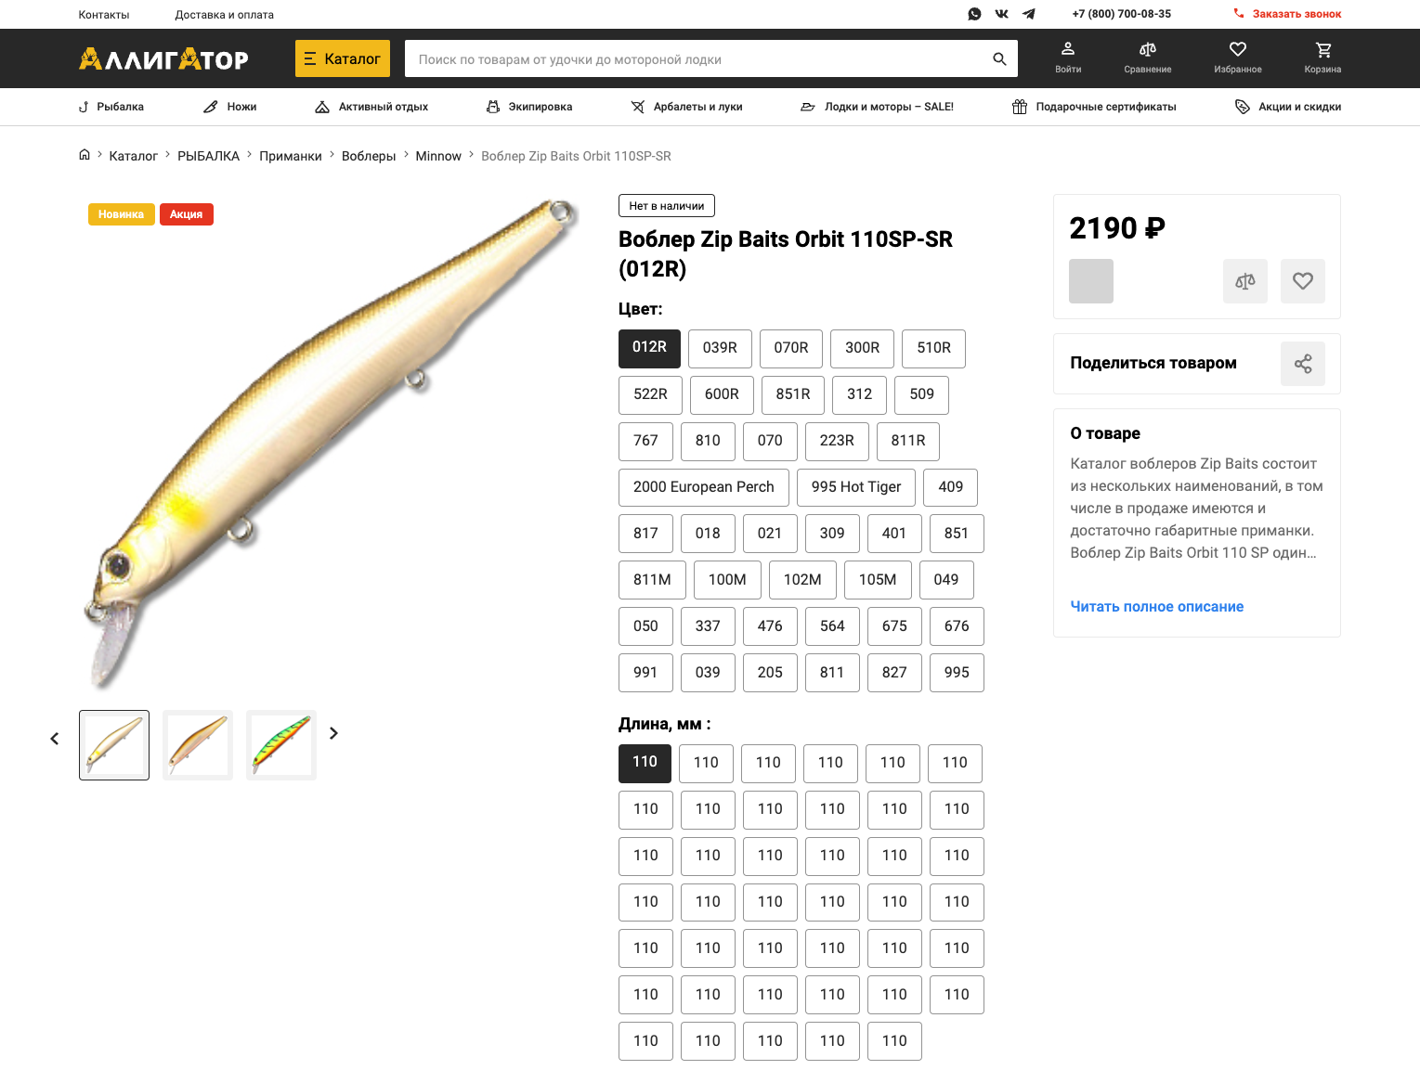Image resolution: width=1420 pixels, height=1070 pixels.
Task: View the green tiger lure thumbnail
Action: (281, 745)
